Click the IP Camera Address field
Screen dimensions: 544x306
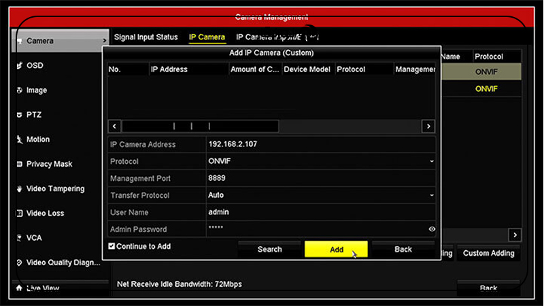pos(320,145)
